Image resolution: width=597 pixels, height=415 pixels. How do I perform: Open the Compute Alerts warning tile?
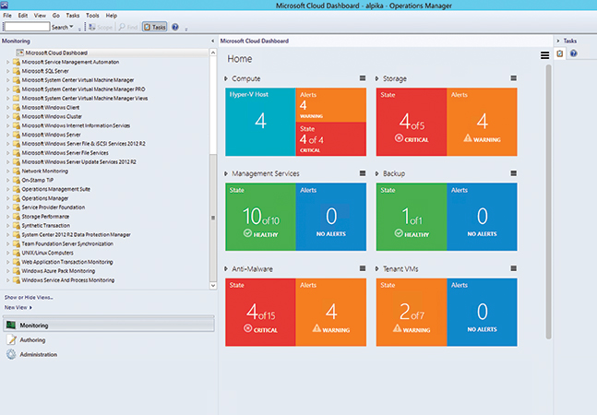tap(331, 105)
